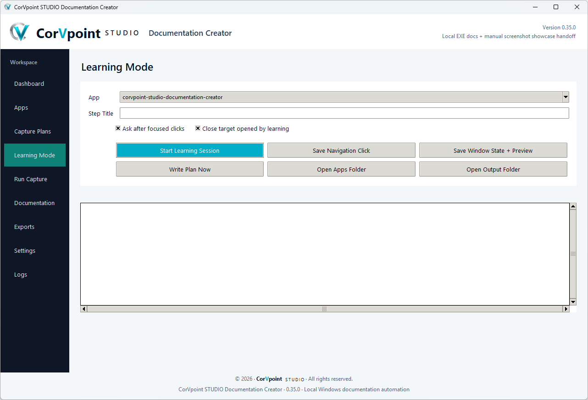This screenshot has height=400, width=588.
Task: Open Exports section
Action: 35,227
